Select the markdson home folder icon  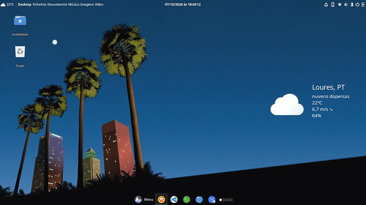(20, 21)
